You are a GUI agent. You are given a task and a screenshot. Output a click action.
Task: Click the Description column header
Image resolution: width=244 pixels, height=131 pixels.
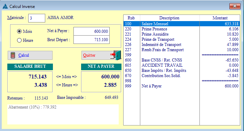(x=170, y=18)
